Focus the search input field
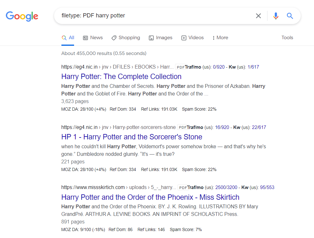The width and height of the screenshot is (314, 238). pyautogui.click(x=156, y=15)
